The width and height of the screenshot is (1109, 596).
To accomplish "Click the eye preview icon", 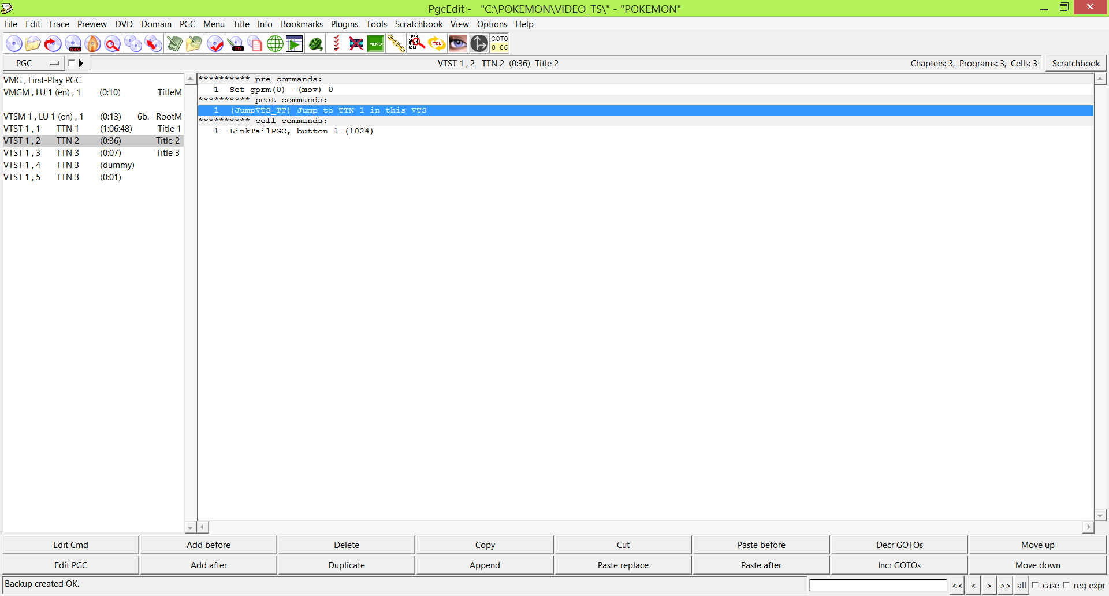I will coord(457,43).
